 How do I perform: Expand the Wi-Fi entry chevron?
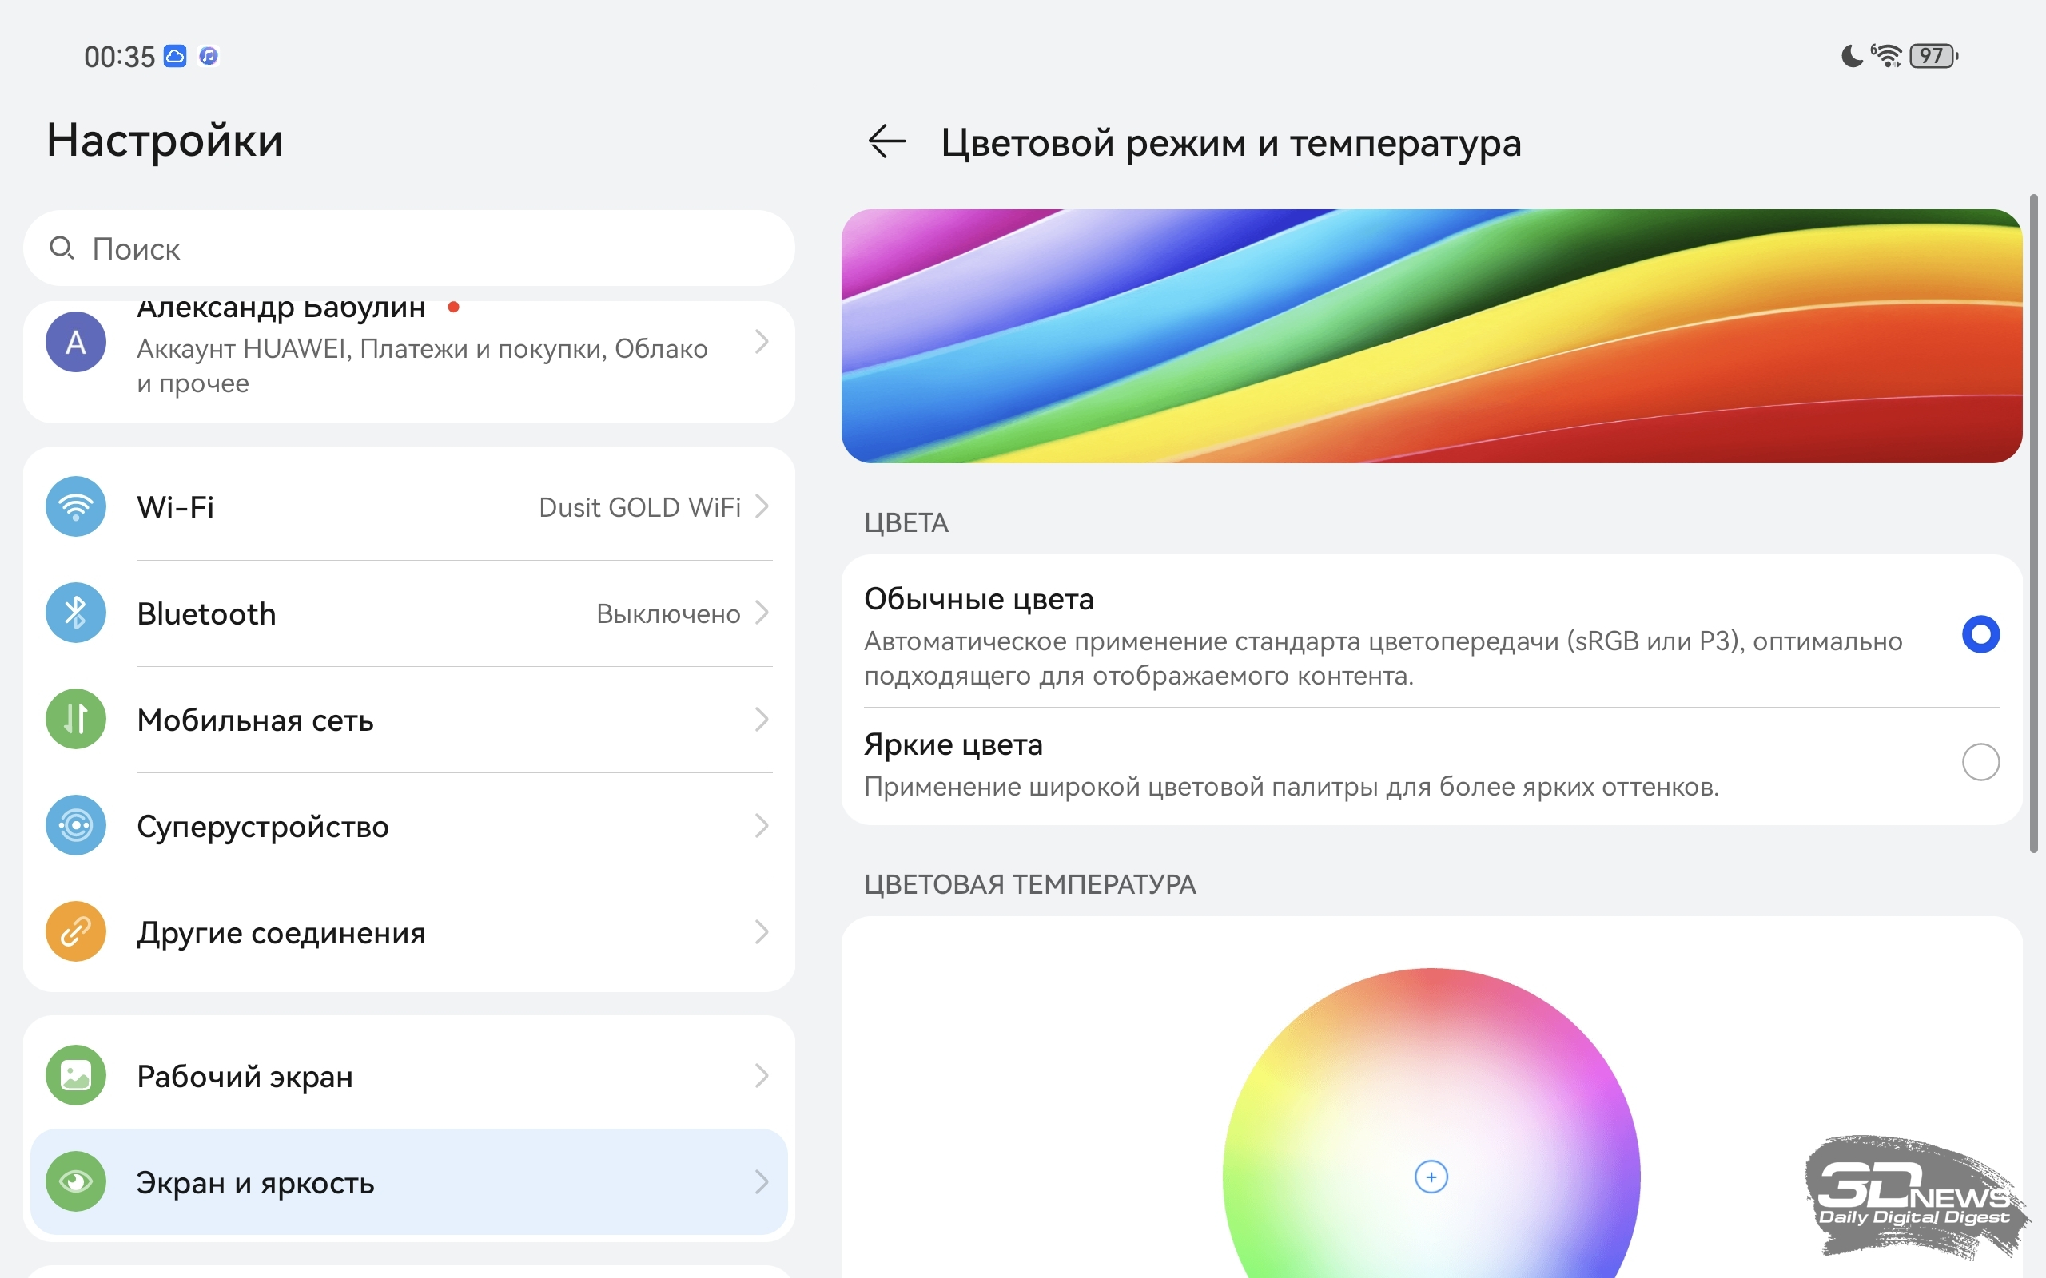point(762,507)
